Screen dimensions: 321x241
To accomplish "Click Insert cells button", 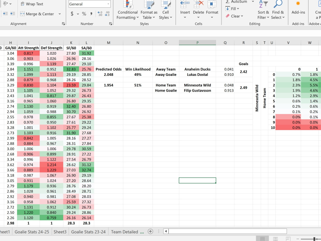I will pyautogui.click(x=185, y=10).
